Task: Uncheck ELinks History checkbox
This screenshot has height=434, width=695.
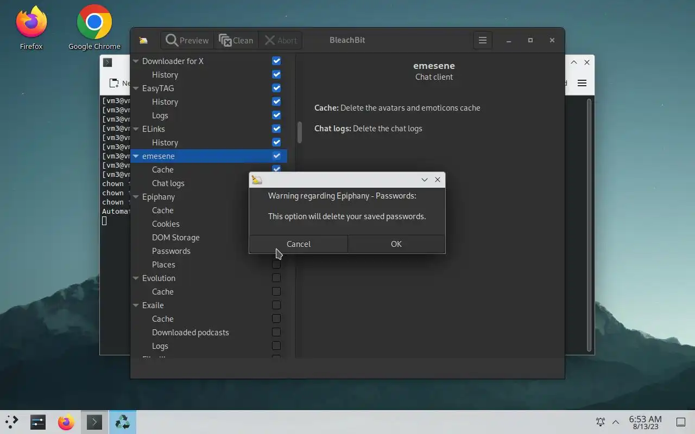Action: 276,142
